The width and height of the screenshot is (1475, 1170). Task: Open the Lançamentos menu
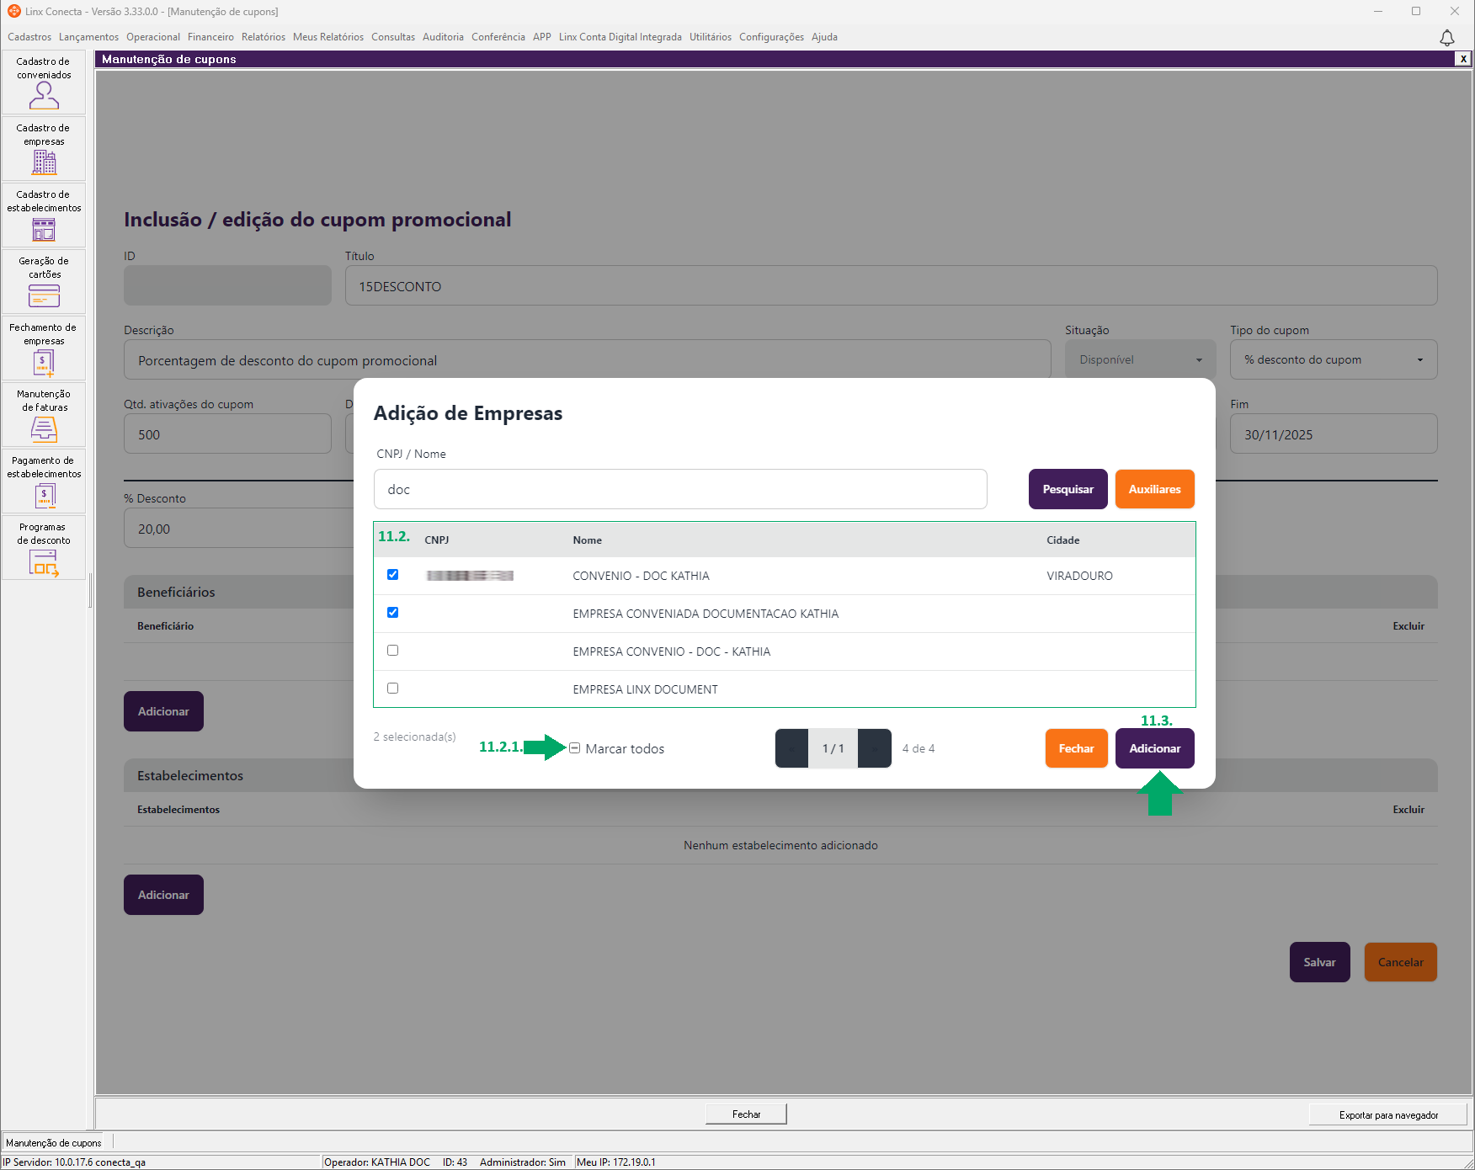pos(88,37)
